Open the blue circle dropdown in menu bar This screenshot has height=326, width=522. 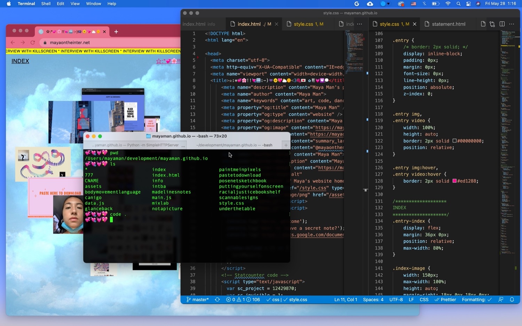pyautogui.click(x=385, y=4)
